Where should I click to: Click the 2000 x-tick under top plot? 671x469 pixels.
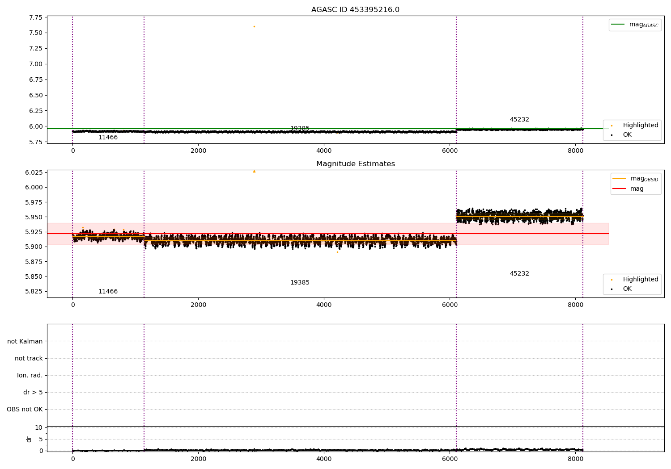tap(198, 151)
